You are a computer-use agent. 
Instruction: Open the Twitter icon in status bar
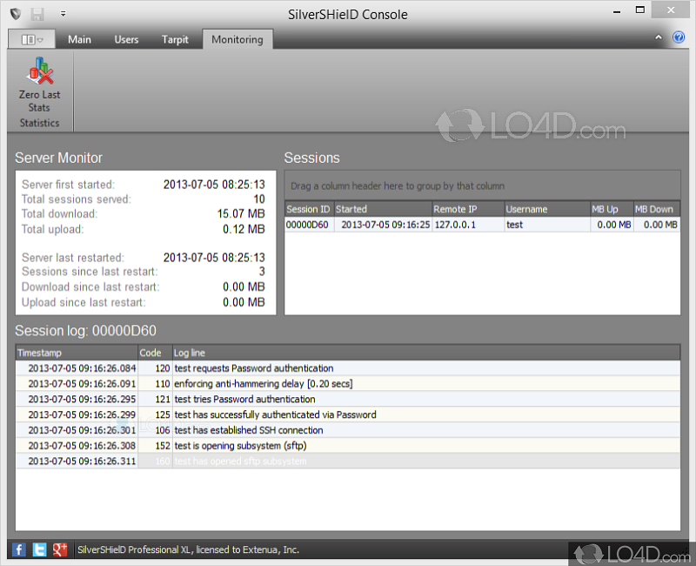point(39,549)
